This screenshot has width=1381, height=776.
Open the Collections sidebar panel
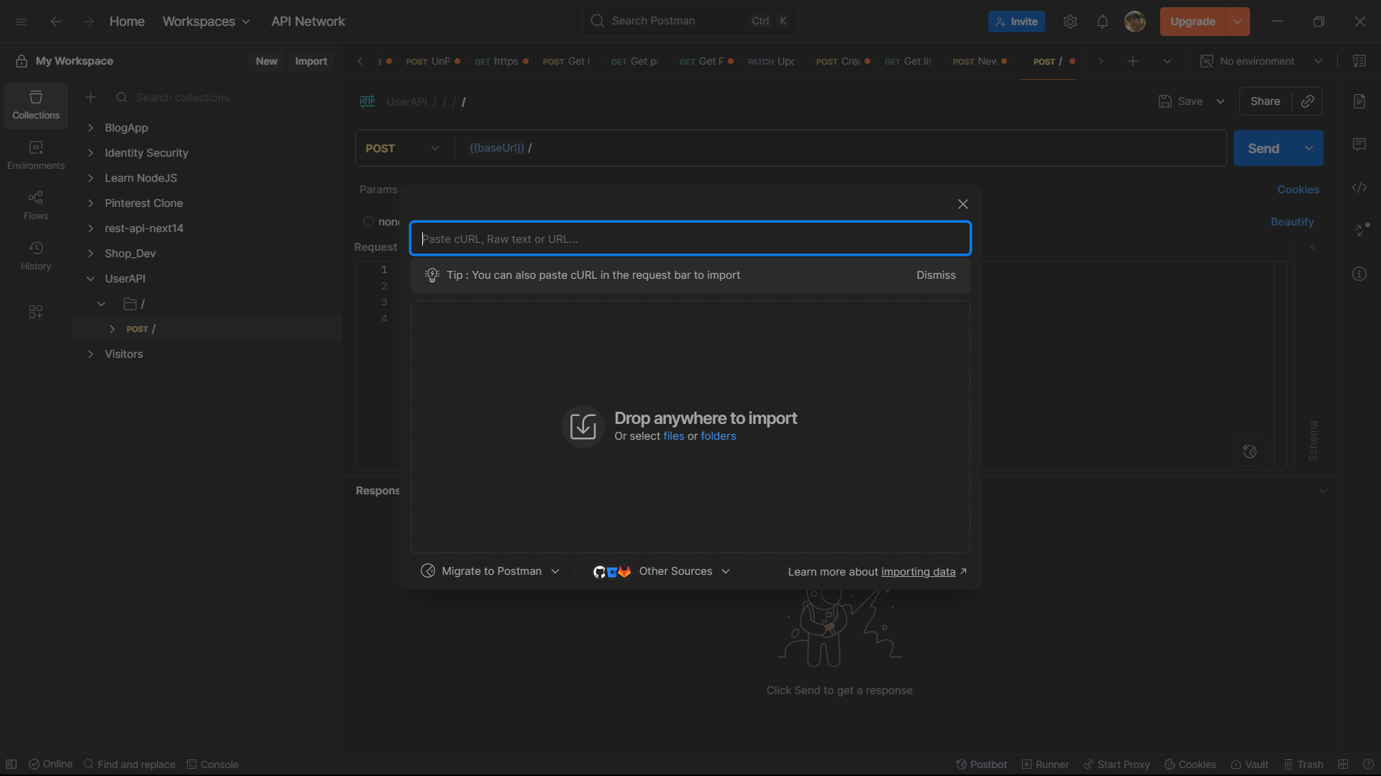[36, 105]
